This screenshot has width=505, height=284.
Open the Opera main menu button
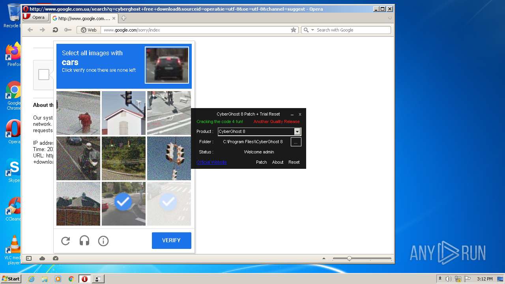coord(36,17)
